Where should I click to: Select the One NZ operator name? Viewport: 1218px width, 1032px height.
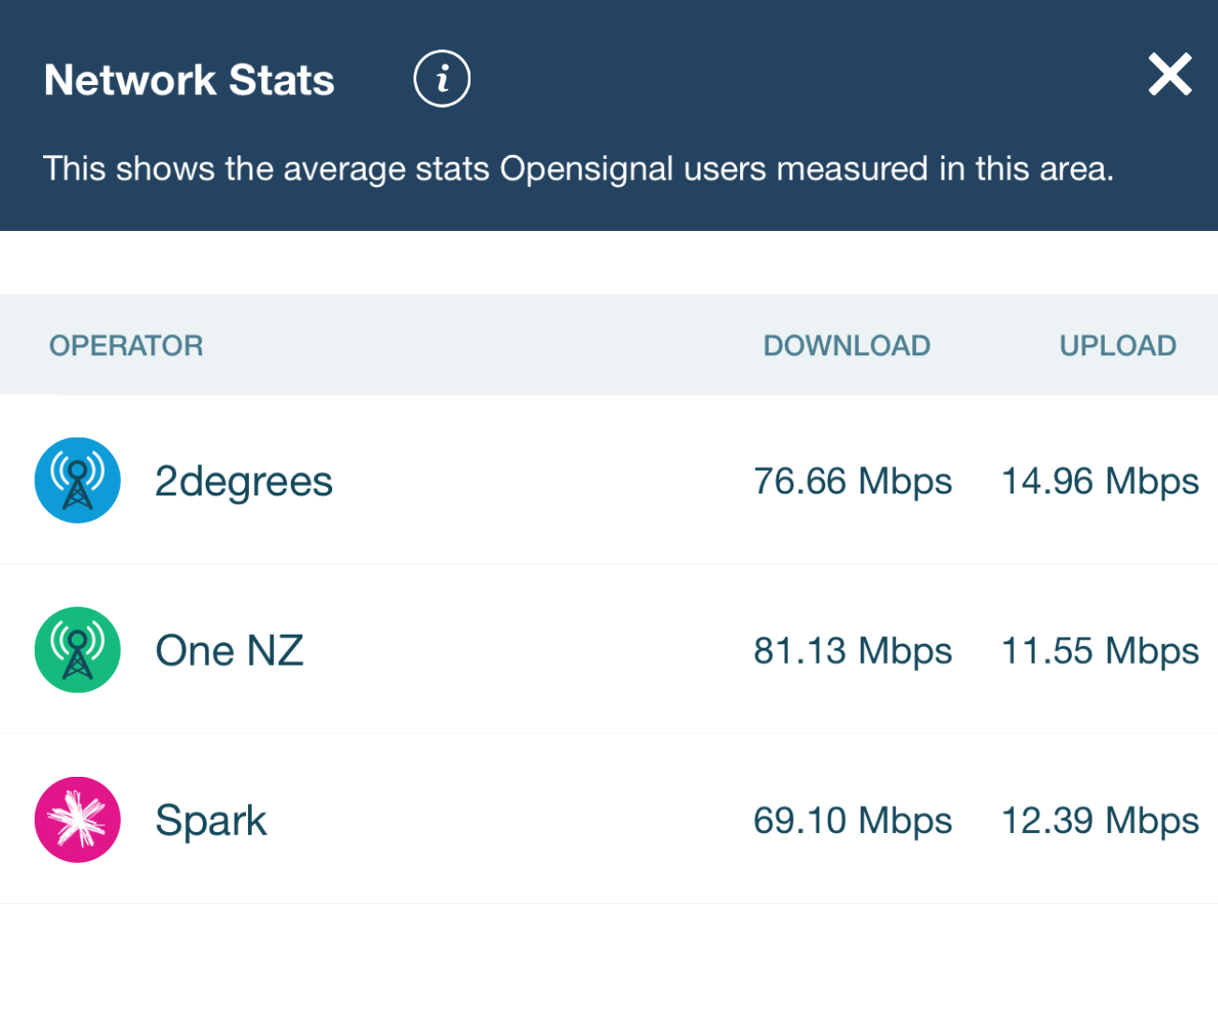(x=229, y=651)
